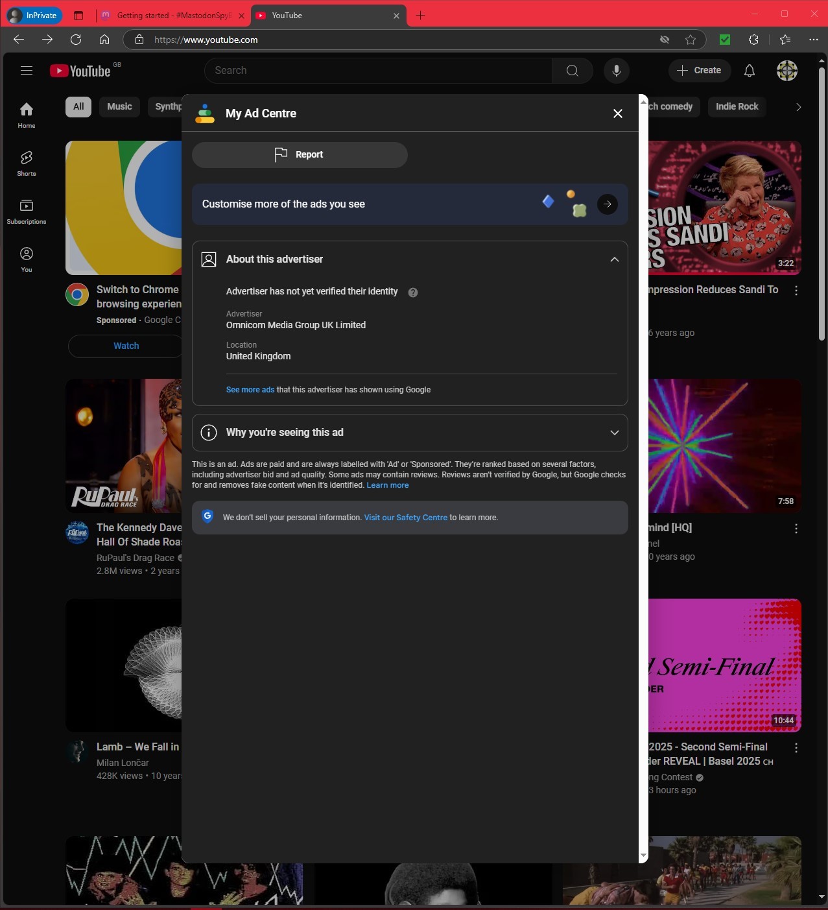
Task: Open the Lamb – We Fall in video title
Action: pyautogui.click(x=138, y=747)
